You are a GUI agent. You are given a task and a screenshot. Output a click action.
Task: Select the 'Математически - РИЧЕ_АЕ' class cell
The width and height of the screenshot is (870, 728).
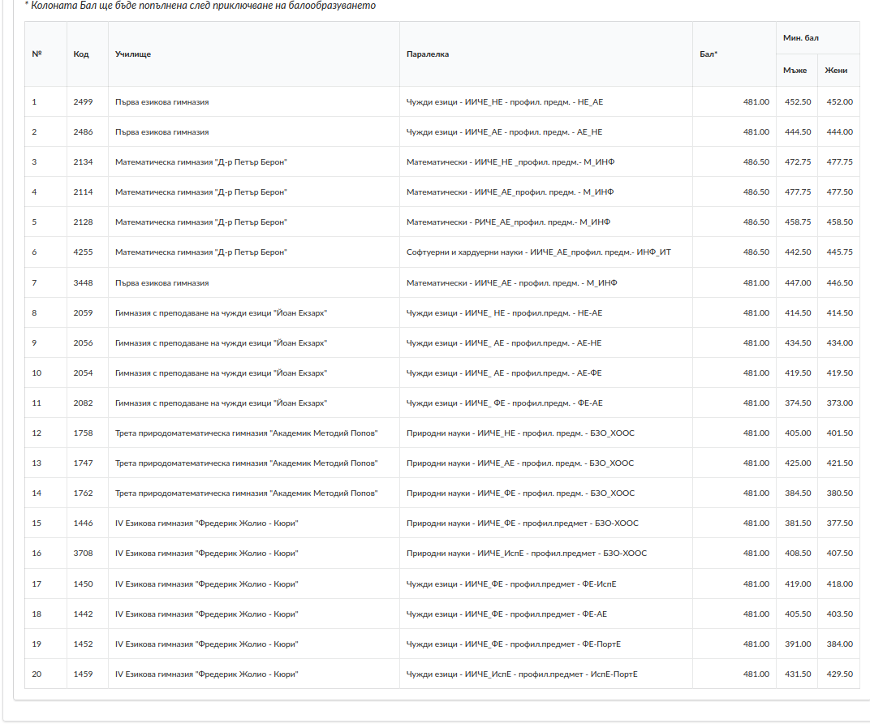pyautogui.click(x=508, y=222)
